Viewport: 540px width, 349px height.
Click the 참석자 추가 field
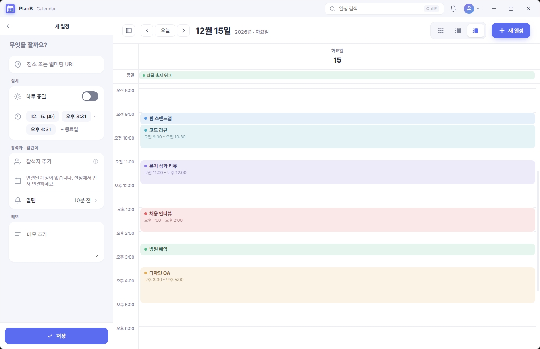56,161
